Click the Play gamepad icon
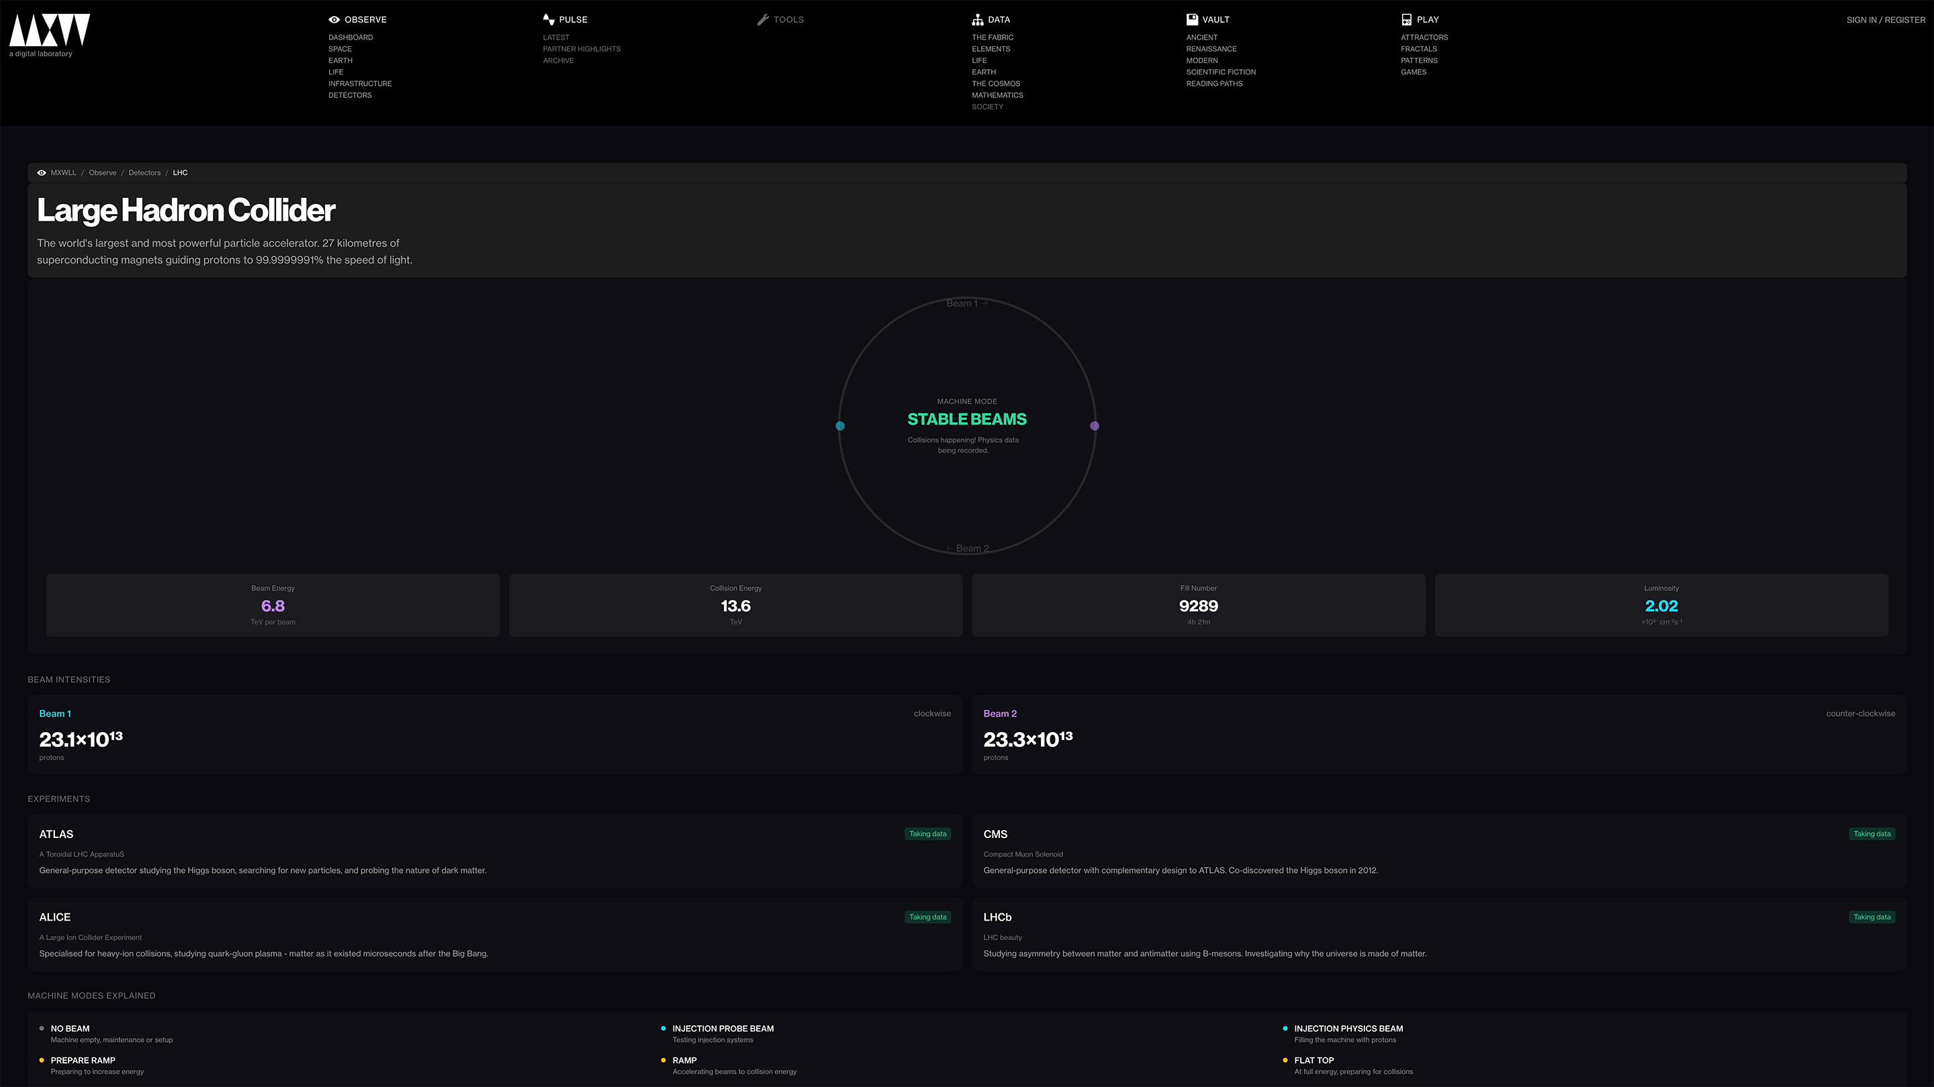 (x=1406, y=19)
